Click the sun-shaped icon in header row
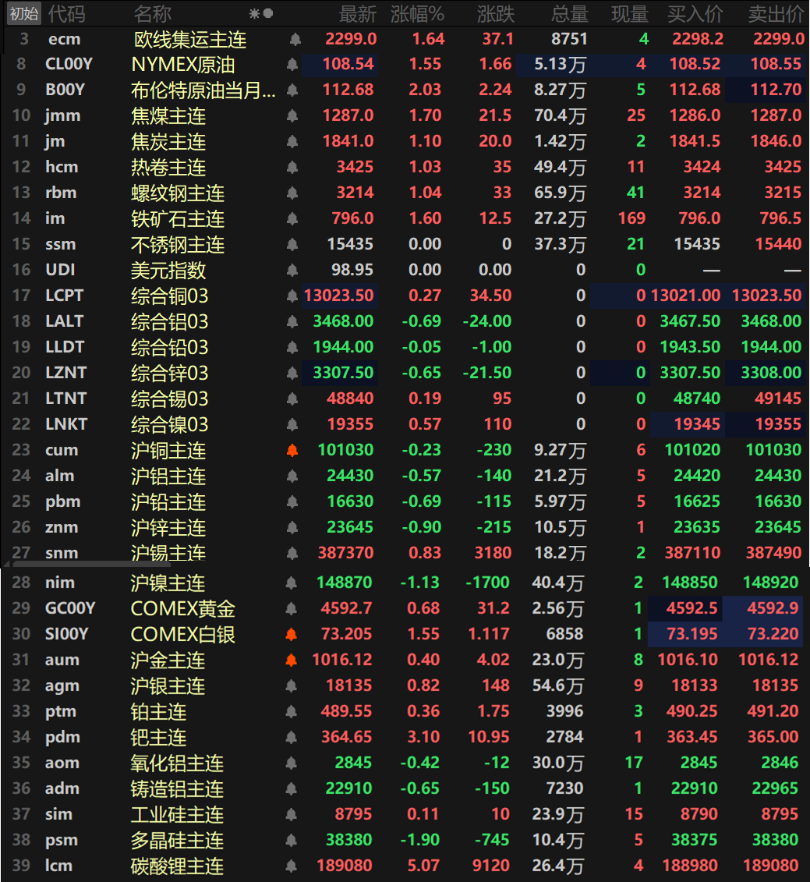 (254, 13)
